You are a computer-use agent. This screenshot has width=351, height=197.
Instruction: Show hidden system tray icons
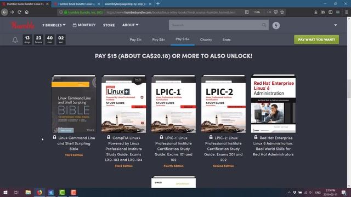coord(289,192)
